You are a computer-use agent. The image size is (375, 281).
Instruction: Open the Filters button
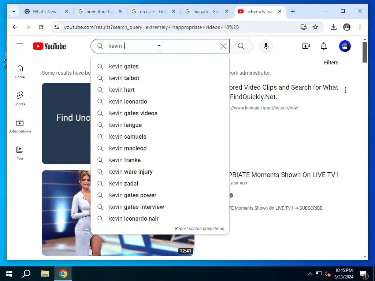click(x=331, y=63)
